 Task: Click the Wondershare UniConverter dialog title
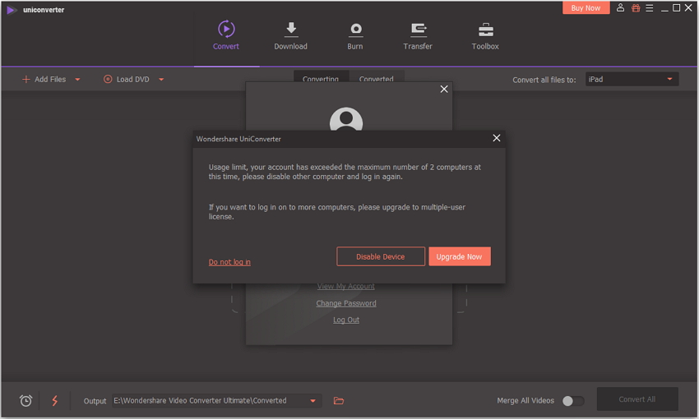[238, 139]
